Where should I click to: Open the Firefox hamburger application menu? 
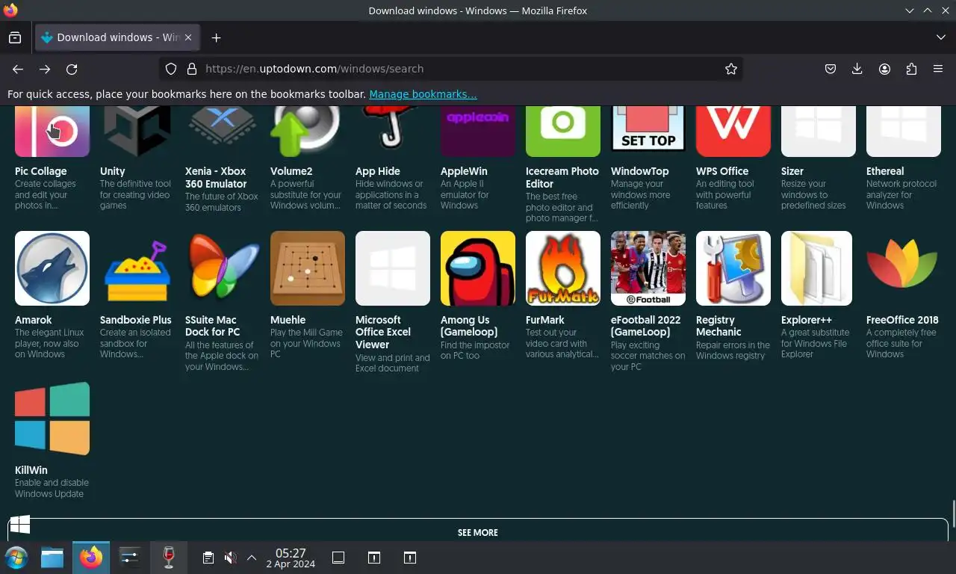point(938,69)
